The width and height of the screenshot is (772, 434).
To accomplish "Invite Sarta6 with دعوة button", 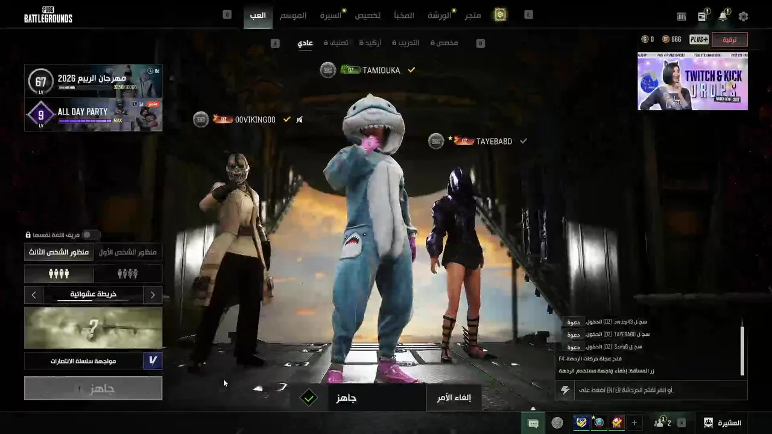I will (x=574, y=347).
